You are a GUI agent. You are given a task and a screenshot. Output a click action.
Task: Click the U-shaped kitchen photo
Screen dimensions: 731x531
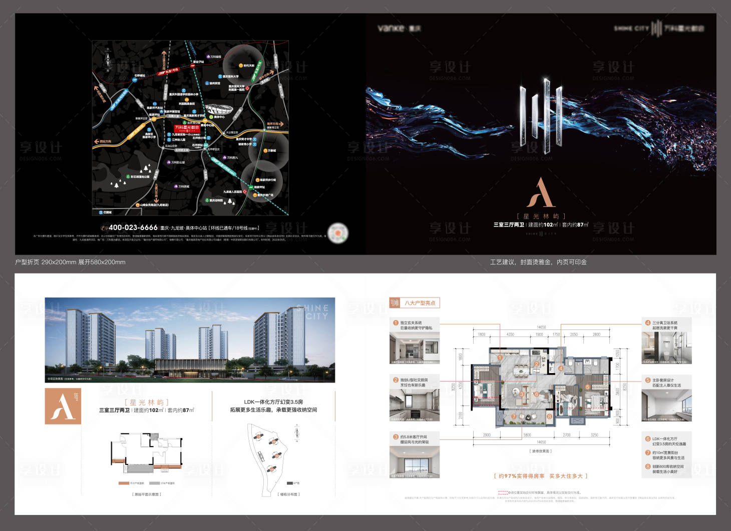pos(415,405)
